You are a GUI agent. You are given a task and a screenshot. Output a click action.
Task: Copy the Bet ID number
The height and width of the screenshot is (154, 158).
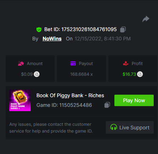pyautogui.click(x=123, y=29)
